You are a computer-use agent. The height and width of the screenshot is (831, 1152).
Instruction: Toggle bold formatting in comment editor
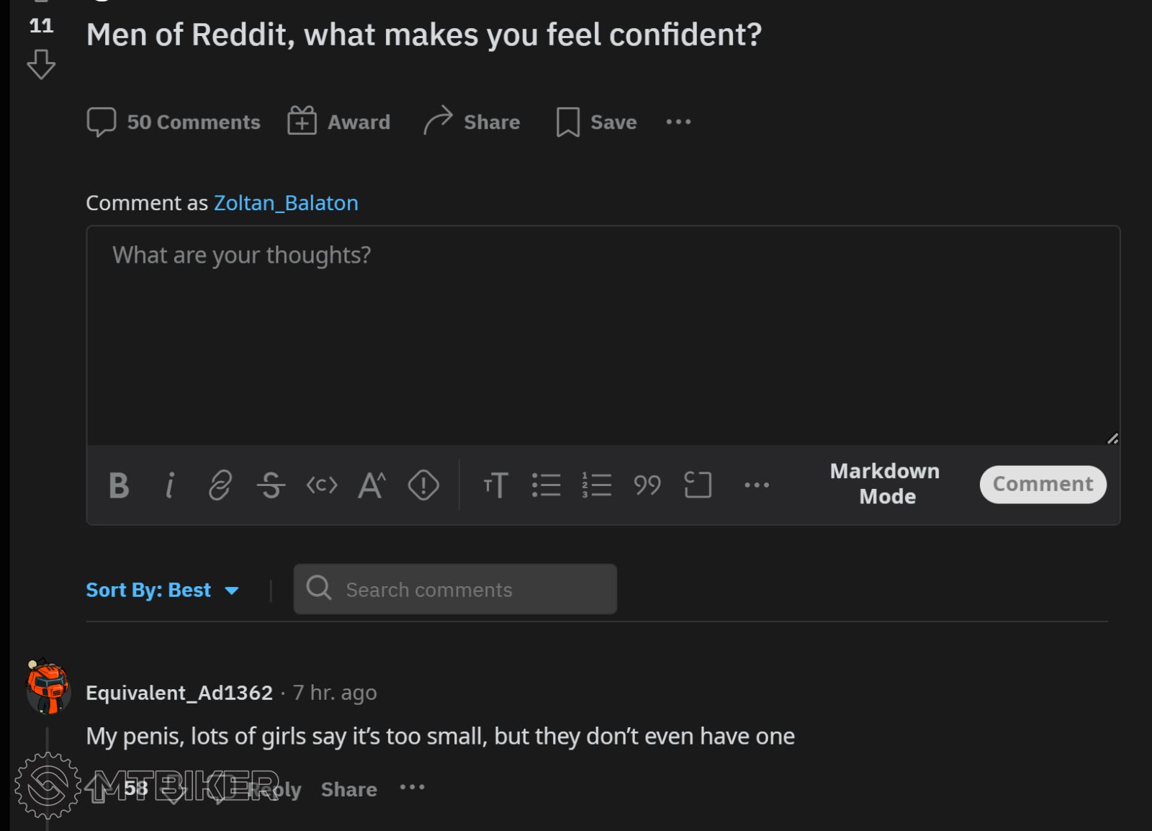pos(119,485)
